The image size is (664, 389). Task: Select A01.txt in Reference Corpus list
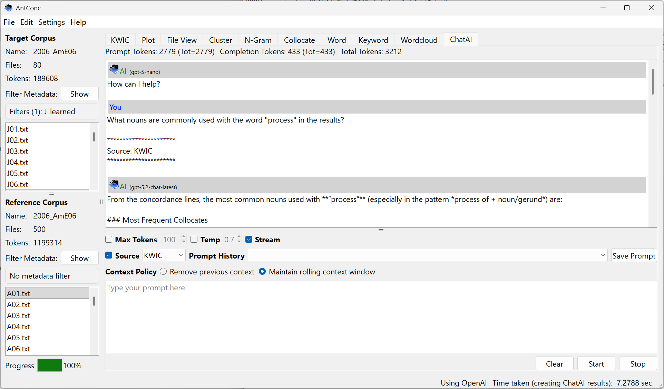point(48,293)
